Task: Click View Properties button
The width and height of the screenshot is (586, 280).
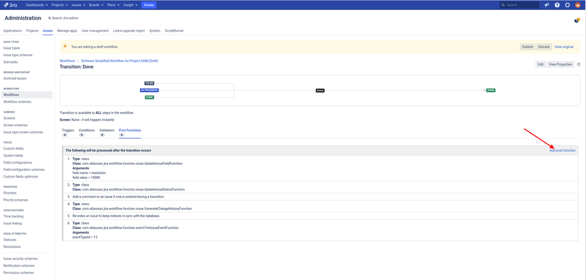Action: coord(560,64)
